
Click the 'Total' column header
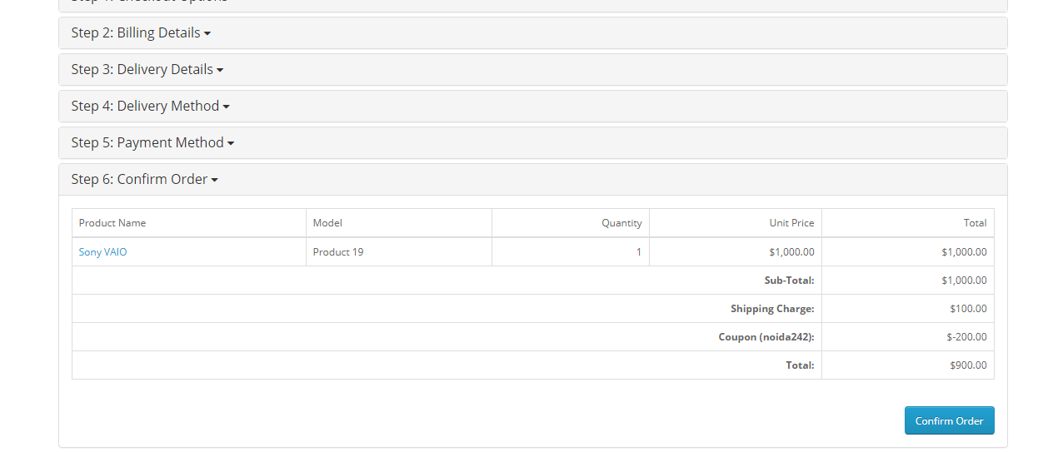908,223
